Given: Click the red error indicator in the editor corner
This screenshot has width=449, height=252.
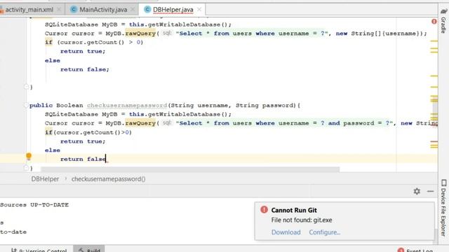Looking at the screenshot, I should pyautogui.click(x=434, y=22).
